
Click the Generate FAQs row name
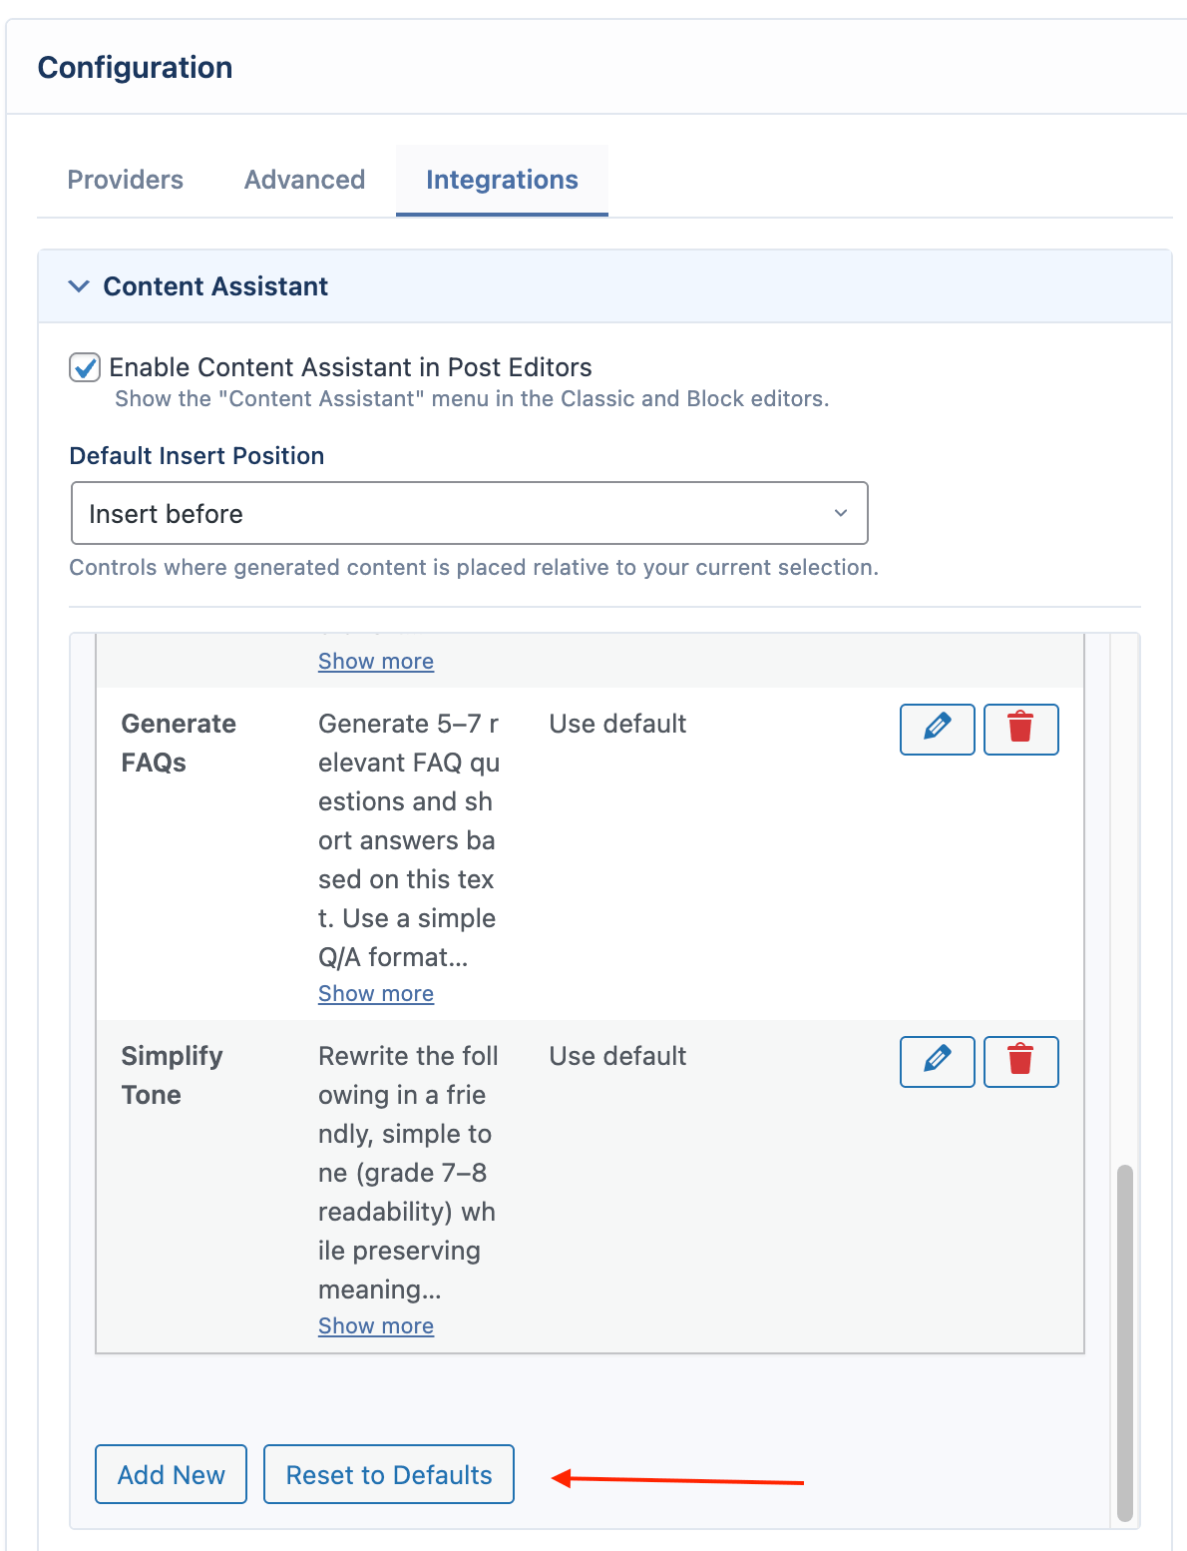(x=179, y=743)
